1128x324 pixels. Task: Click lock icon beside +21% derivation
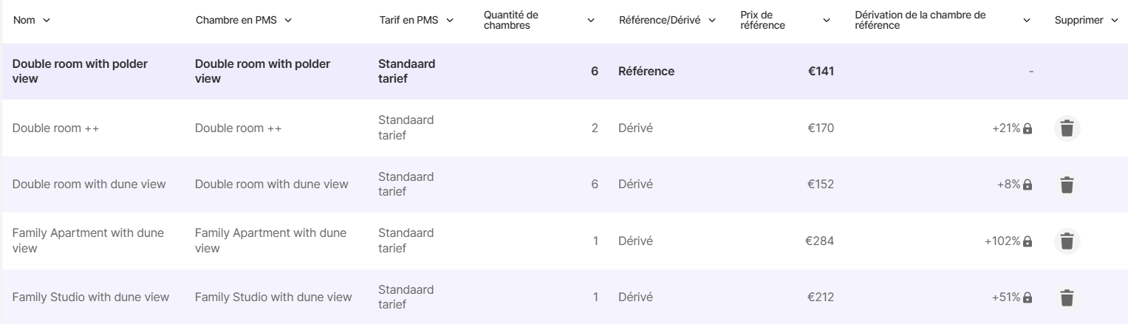click(x=1027, y=128)
